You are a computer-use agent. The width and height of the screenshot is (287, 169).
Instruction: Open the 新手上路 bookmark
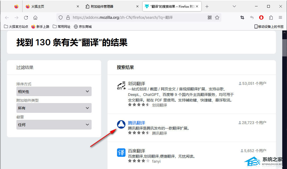[x=40, y=27]
